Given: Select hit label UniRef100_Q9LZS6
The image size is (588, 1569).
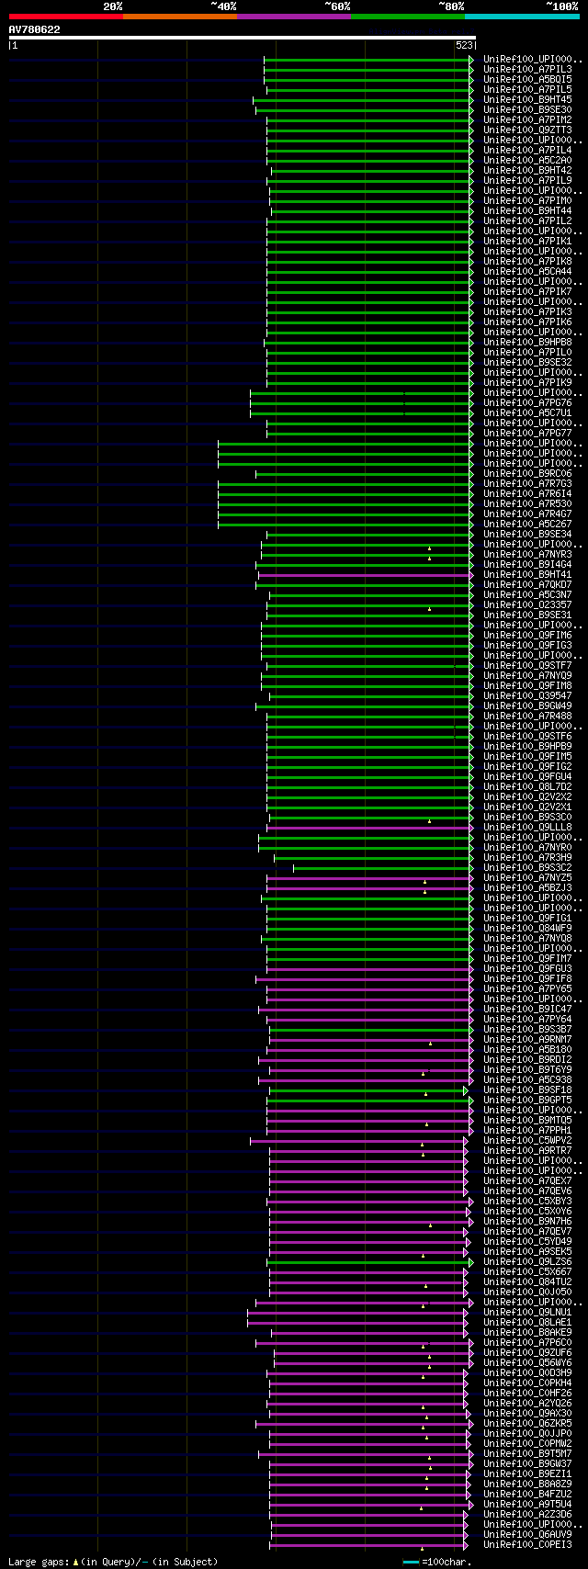Looking at the screenshot, I should (527, 1261).
